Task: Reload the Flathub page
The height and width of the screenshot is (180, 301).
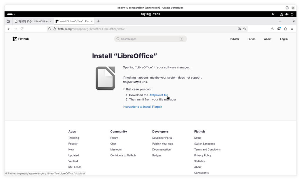Action: coord(22,29)
